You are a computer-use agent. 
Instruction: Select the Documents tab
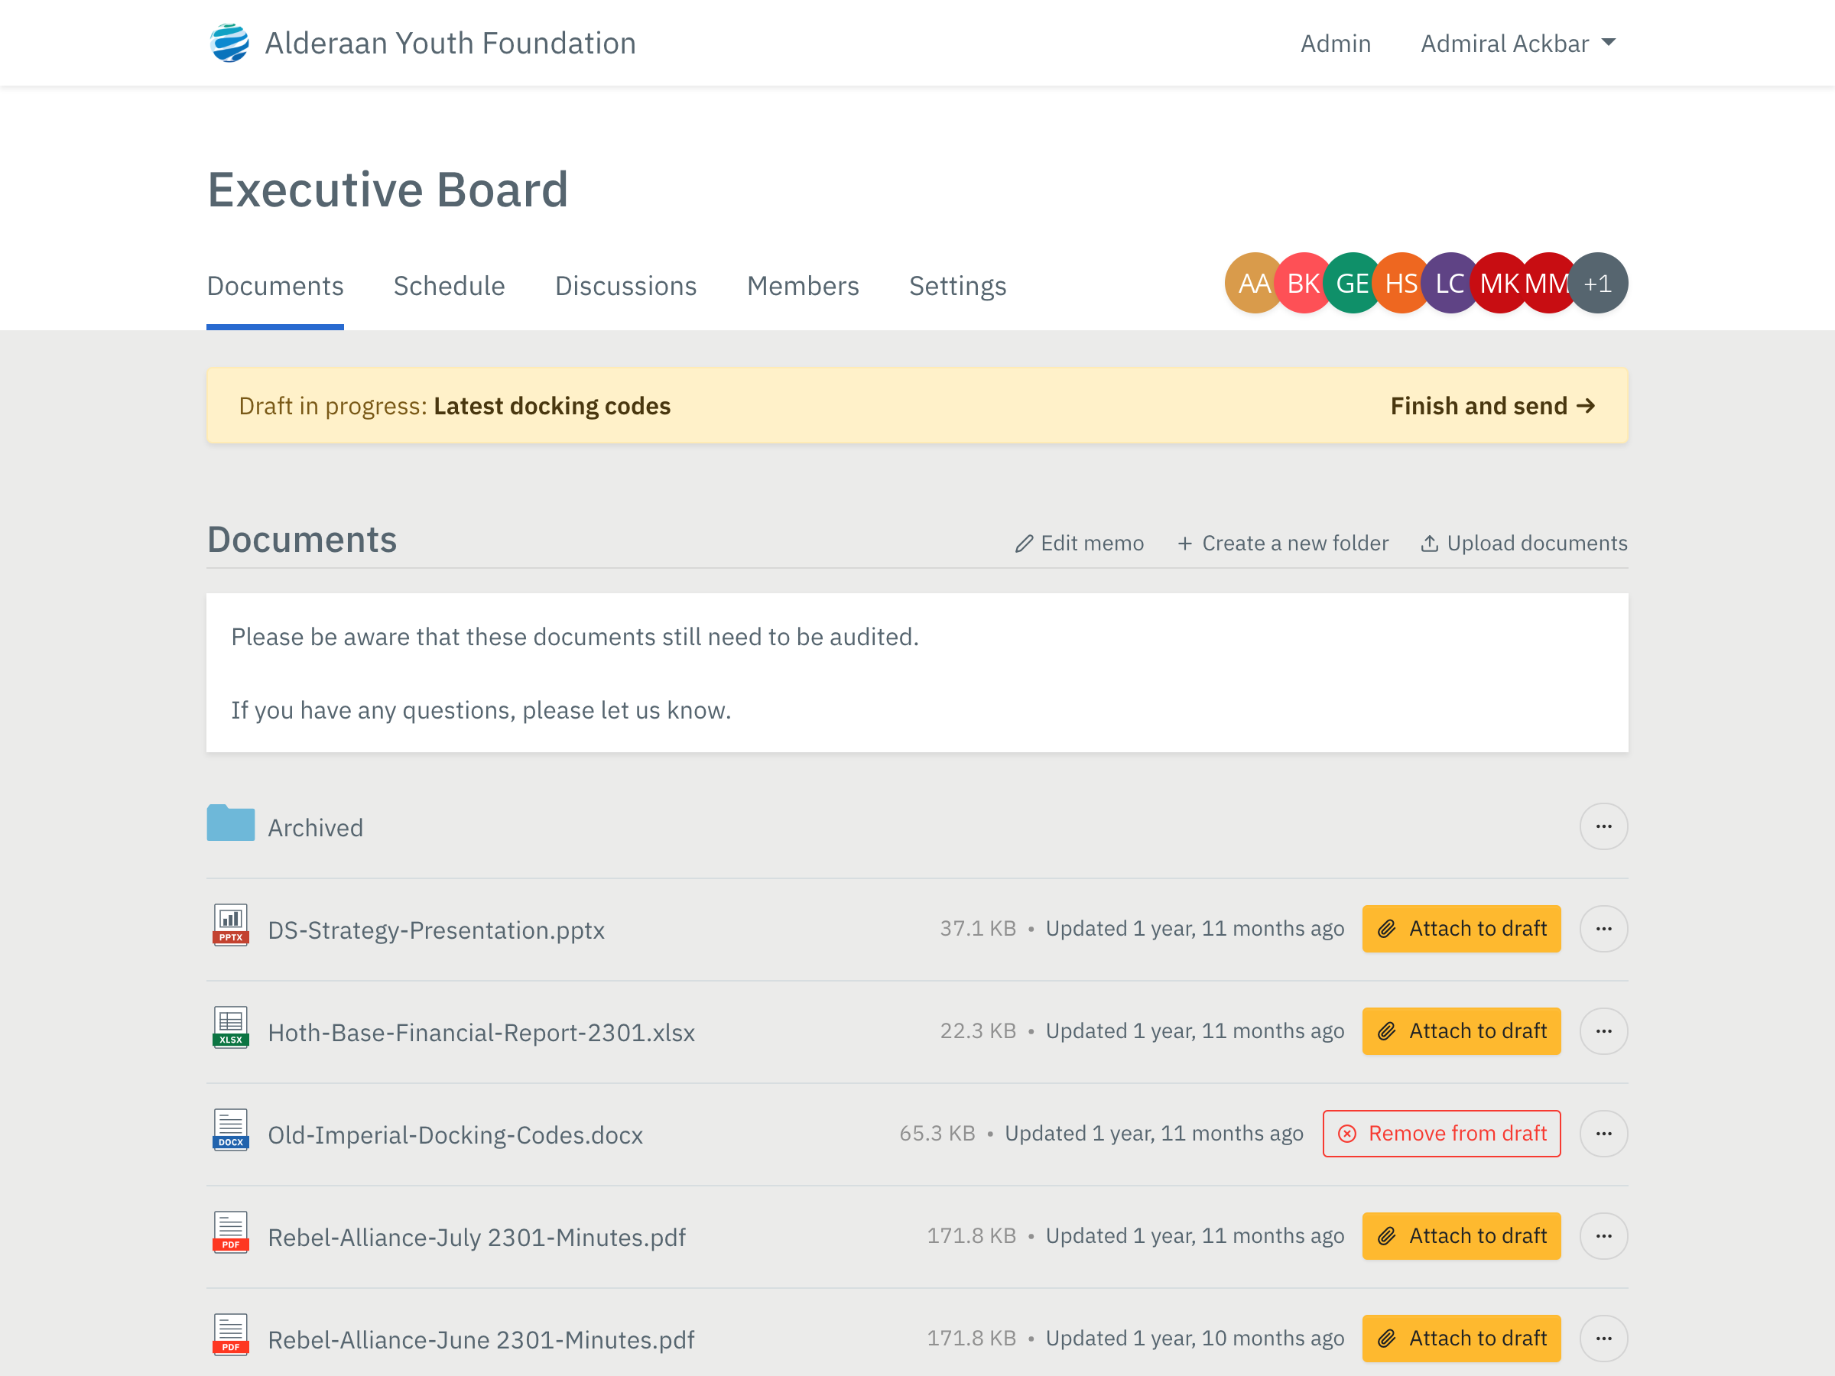tap(274, 284)
